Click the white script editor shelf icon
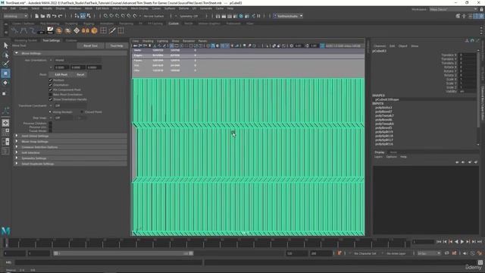Viewport: 485px width, 273px height. [x=50, y=30]
